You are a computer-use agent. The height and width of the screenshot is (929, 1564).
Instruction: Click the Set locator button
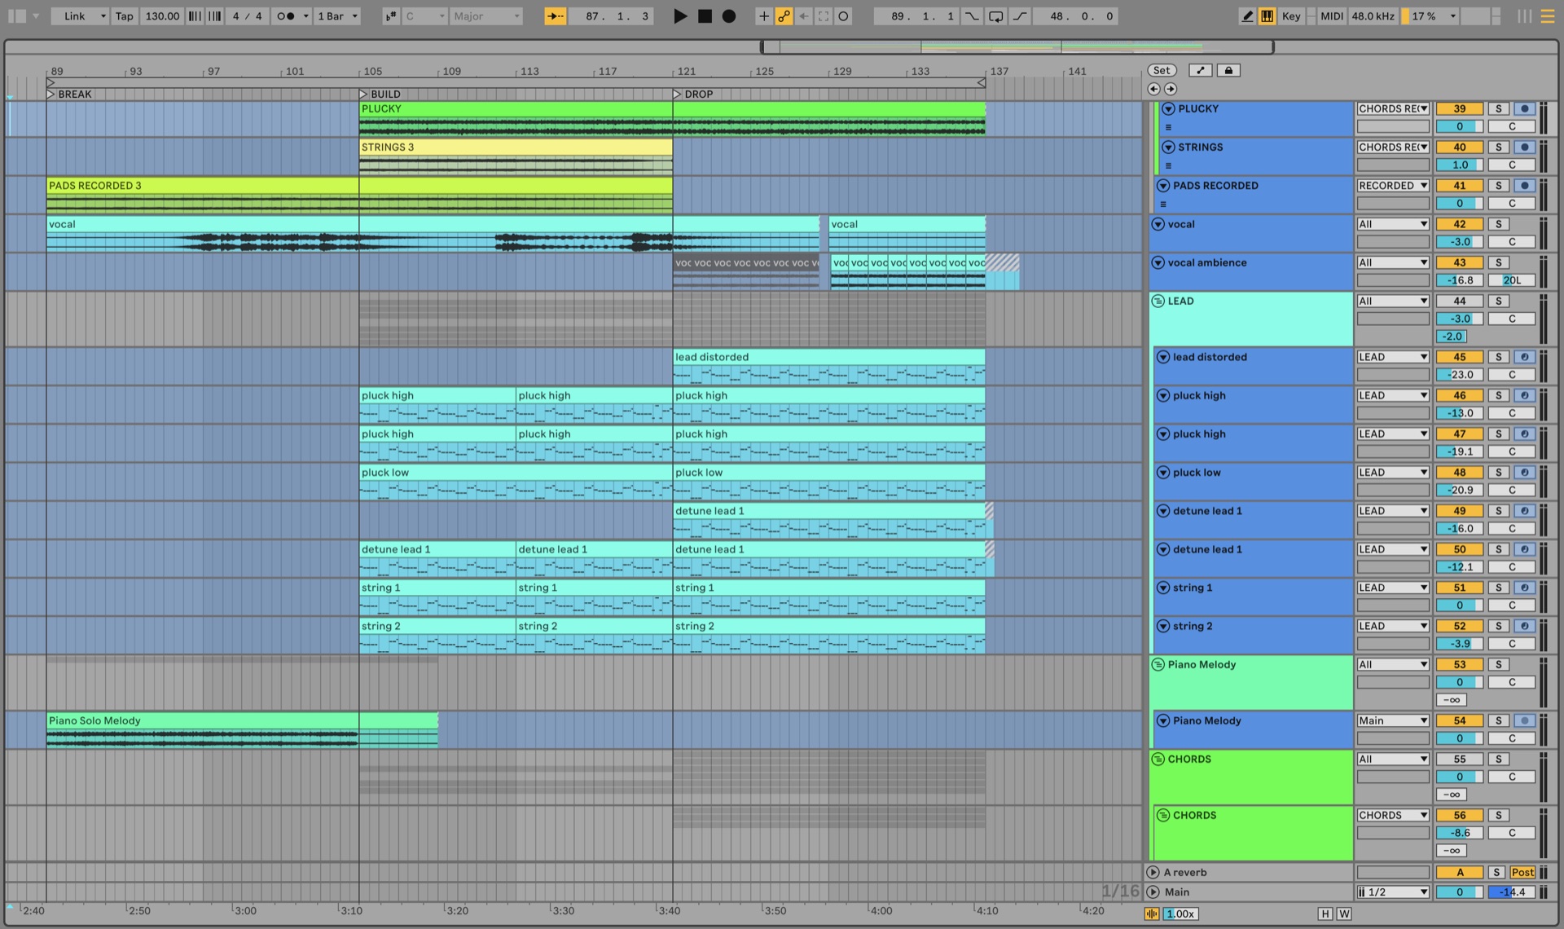(1162, 70)
